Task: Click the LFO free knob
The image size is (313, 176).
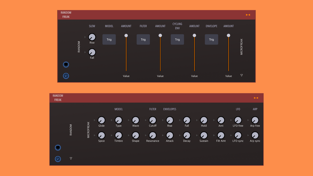Action: [238, 120]
